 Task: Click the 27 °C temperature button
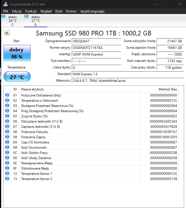pos(17,77)
